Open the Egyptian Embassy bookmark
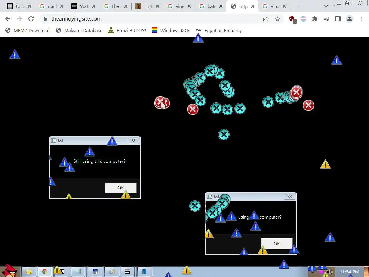369x277 pixels. 219,30
